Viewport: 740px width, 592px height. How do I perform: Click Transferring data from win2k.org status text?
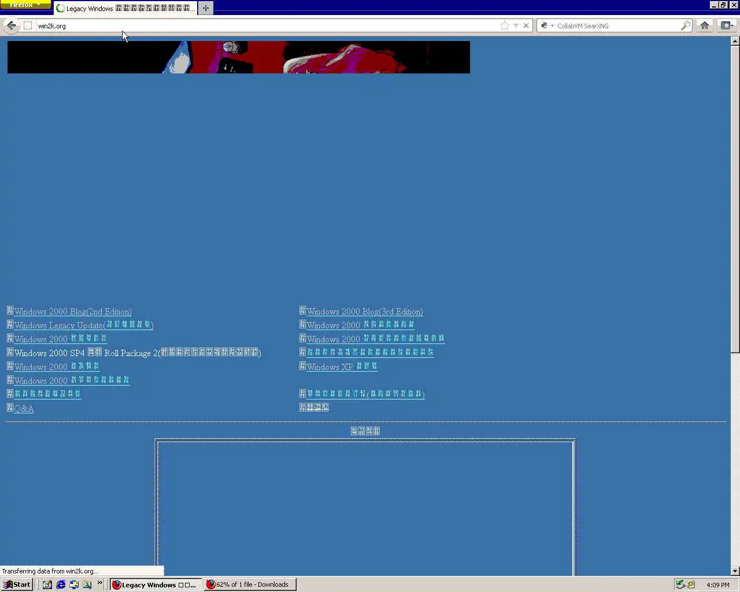50,571
